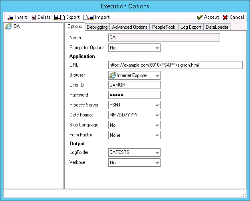Open the Browser dropdown list
The width and height of the screenshot is (250, 201).
[x=157, y=75]
